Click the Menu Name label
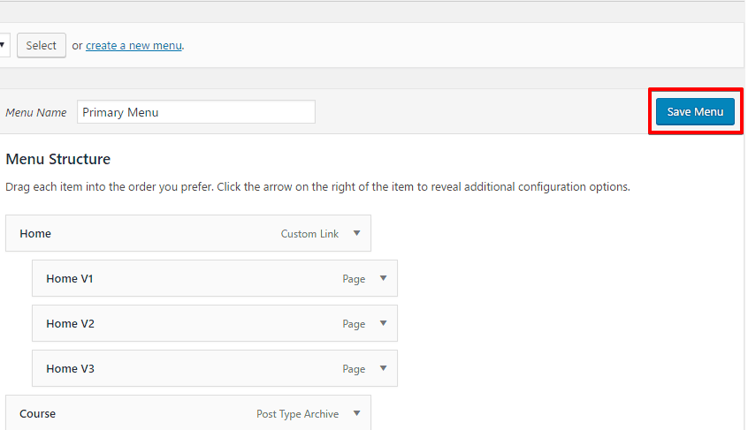The image size is (748, 430). pos(36,113)
